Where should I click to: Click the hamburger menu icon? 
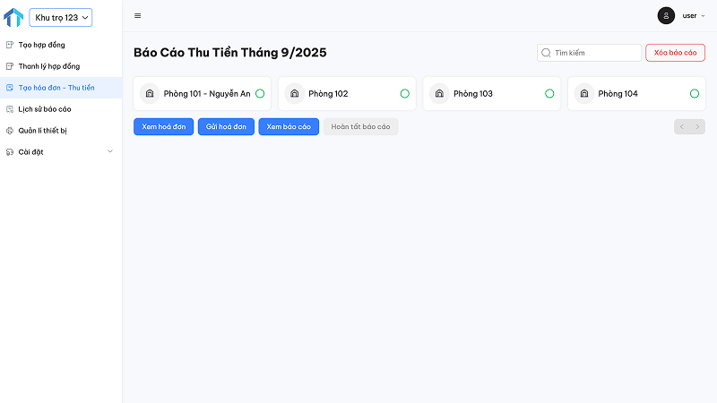pos(137,16)
